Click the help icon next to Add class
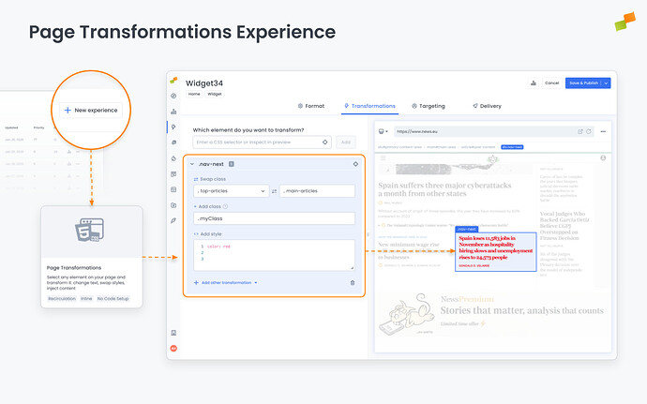The height and width of the screenshot is (404, 647). tap(225, 206)
